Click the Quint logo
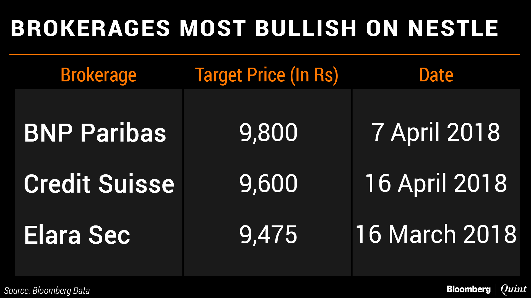This screenshot has height=298, width=531. [x=513, y=289]
